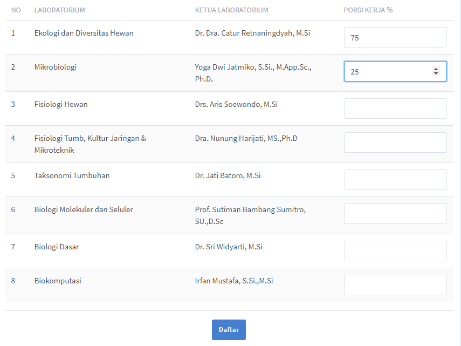The height and width of the screenshot is (346, 461).
Task: Click the name Irfan Mustafa, S.Si.,M.Si
Action: pyautogui.click(x=234, y=281)
